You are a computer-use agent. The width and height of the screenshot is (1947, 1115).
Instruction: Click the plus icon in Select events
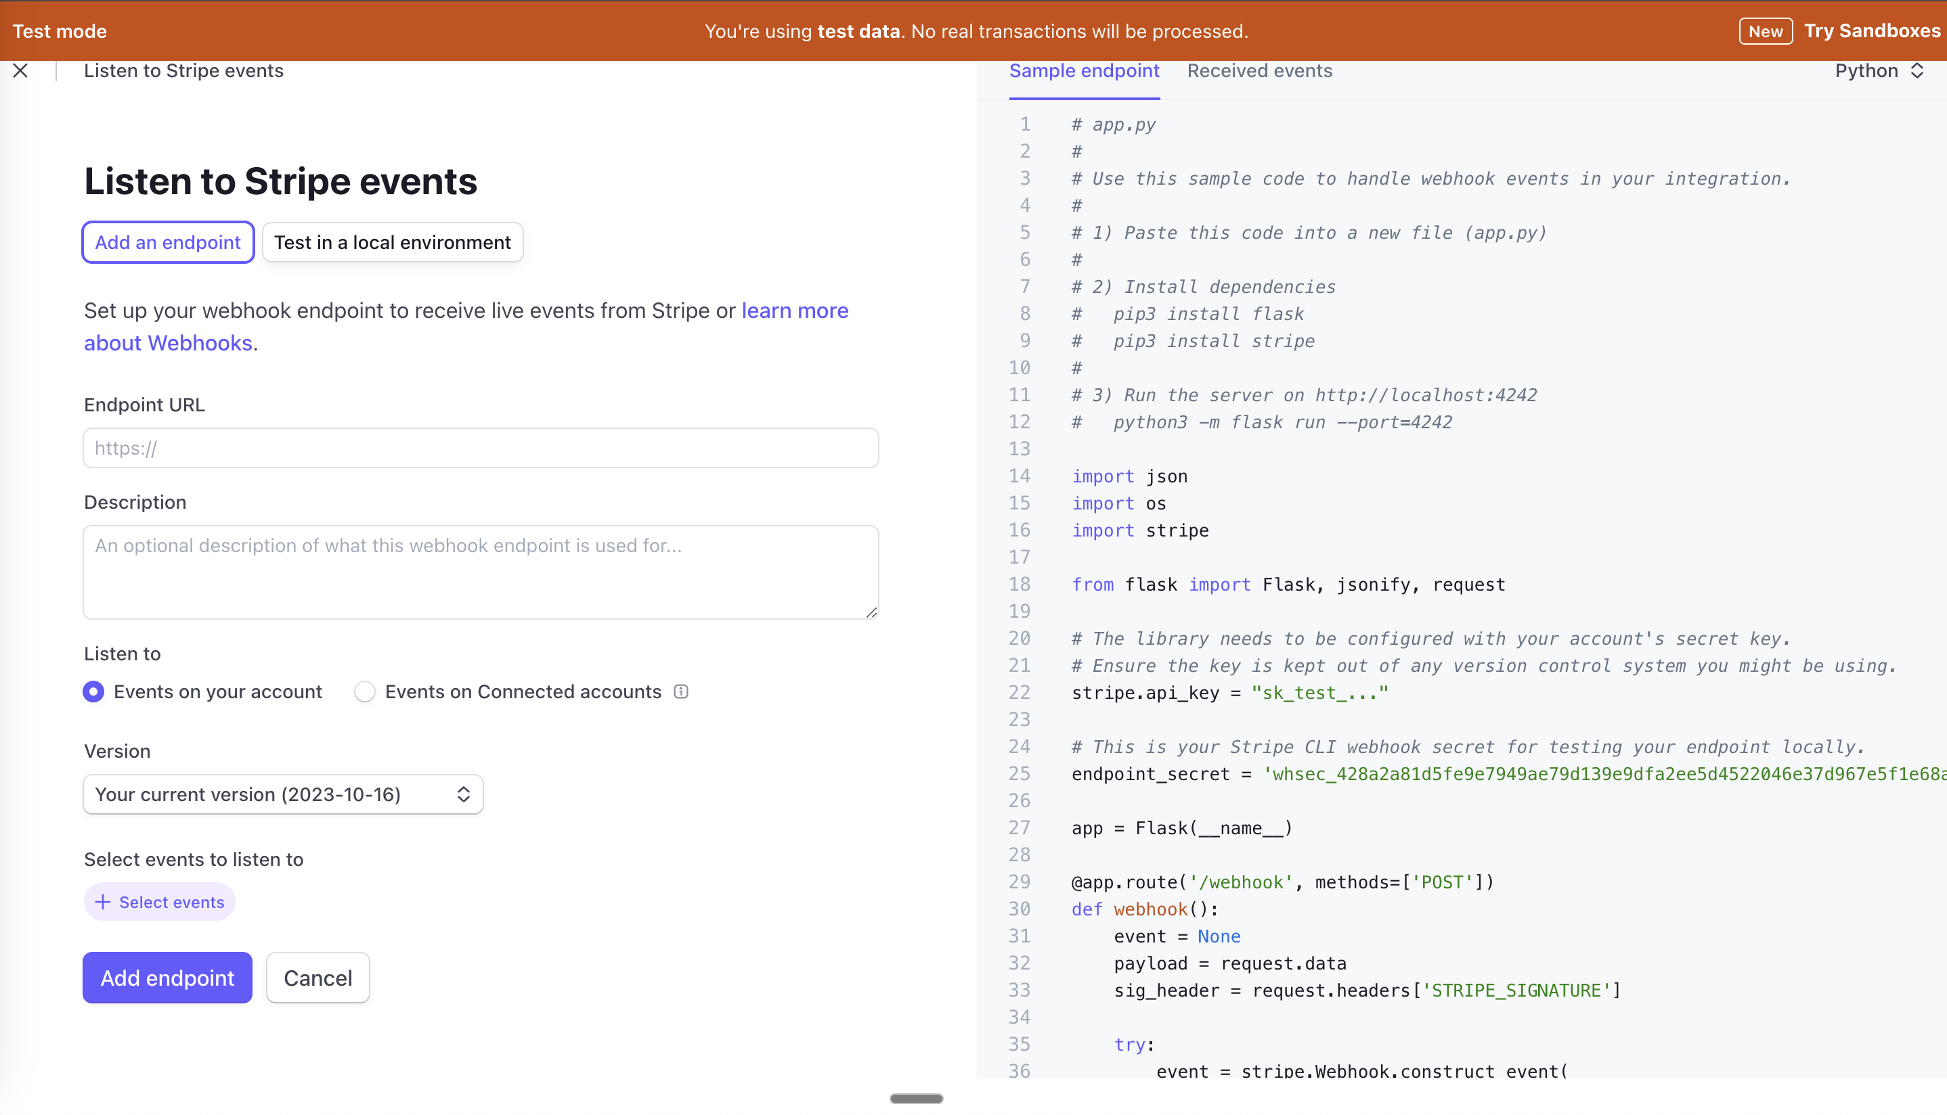(x=103, y=902)
